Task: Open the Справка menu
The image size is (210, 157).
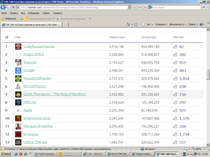Action: click(57, 13)
